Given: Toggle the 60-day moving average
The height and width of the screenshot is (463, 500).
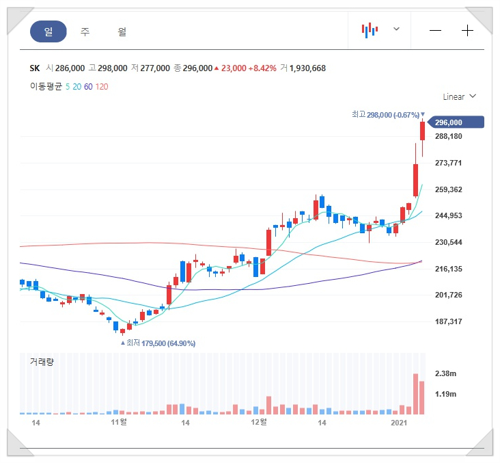Looking at the screenshot, I should pyautogui.click(x=88, y=87).
